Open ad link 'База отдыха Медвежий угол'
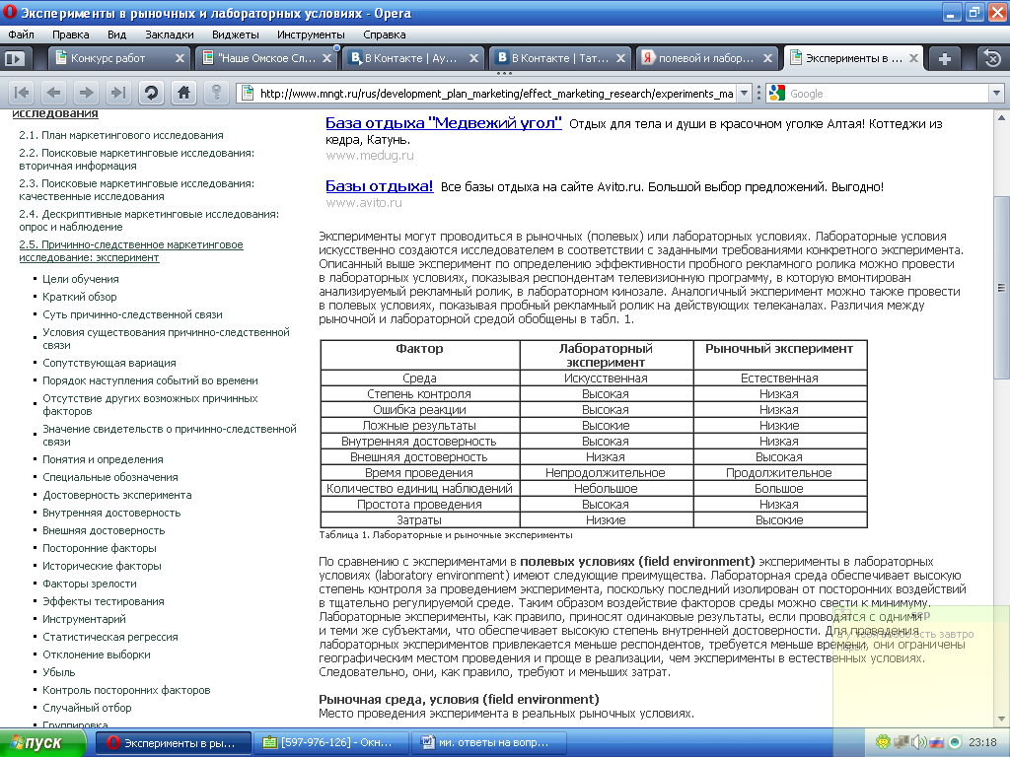 coord(443,123)
